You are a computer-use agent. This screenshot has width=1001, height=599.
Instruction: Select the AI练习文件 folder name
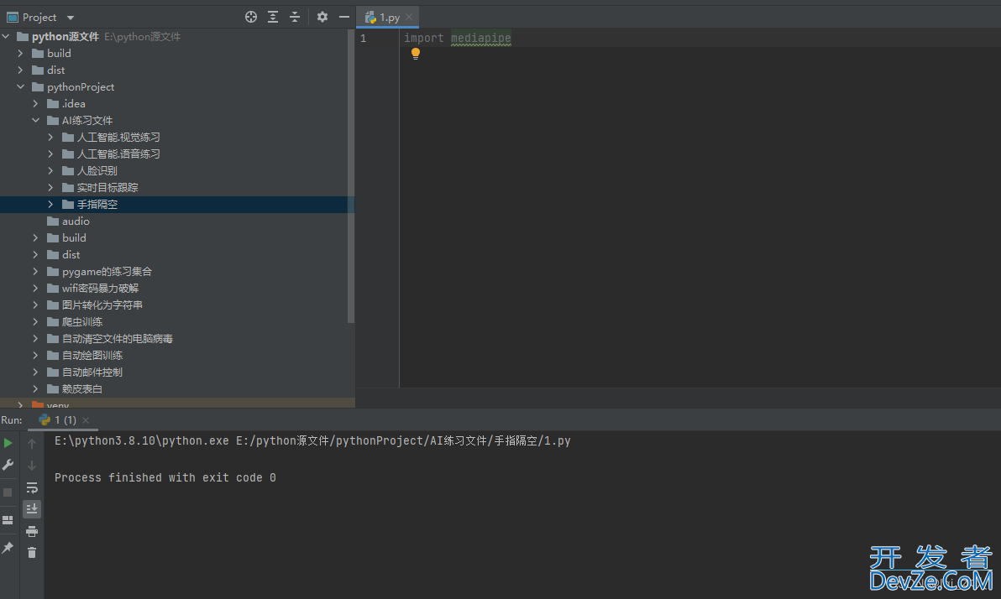pyautogui.click(x=87, y=121)
